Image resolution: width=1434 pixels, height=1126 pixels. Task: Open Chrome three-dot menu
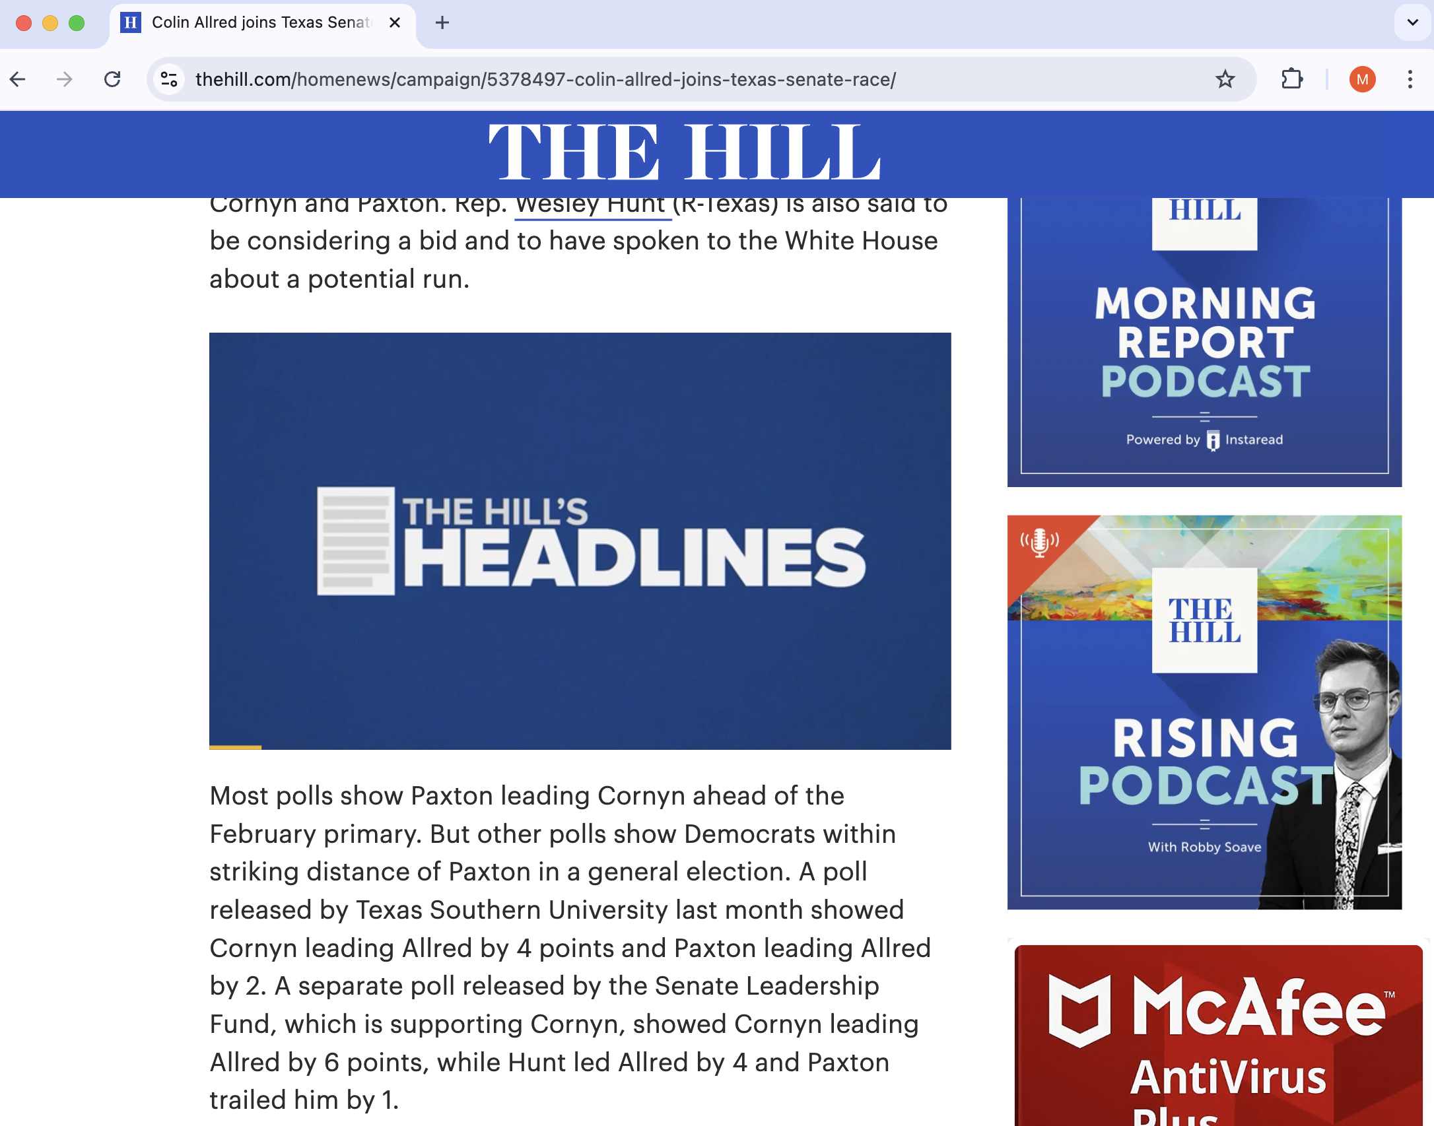[1410, 79]
